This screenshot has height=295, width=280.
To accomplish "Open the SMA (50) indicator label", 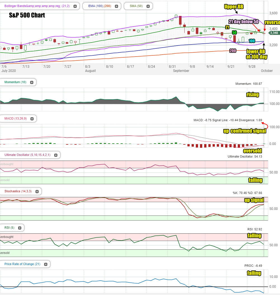I will point(136,6).
